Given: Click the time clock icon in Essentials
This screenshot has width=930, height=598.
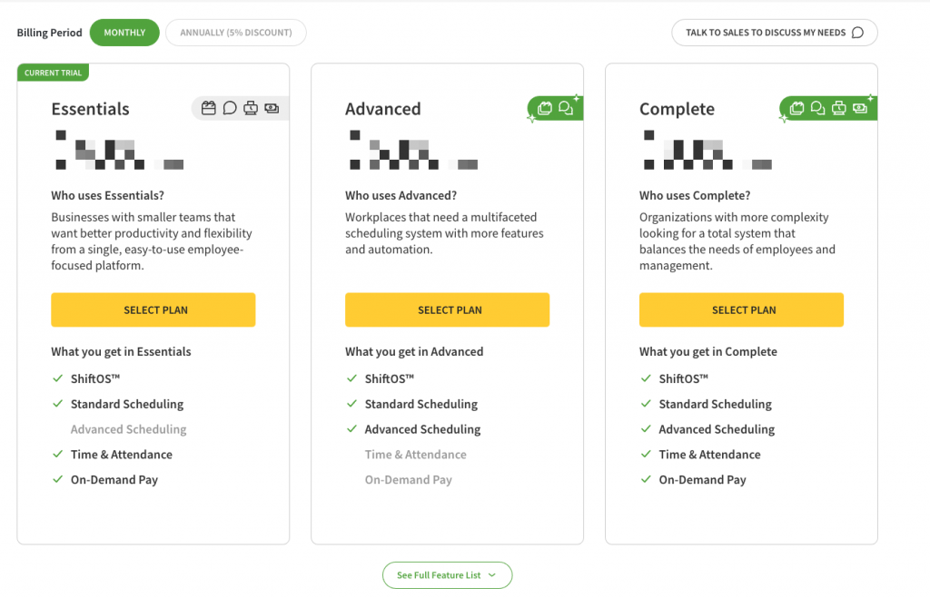Looking at the screenshot, I should pyautogui.click(x=251, y=108).
